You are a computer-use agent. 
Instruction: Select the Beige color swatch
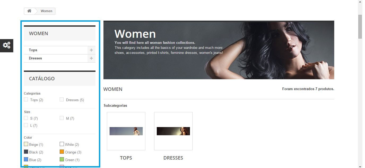(x=26, y=144)
